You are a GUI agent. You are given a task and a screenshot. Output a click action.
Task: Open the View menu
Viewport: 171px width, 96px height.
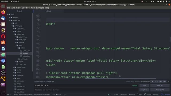18,8
